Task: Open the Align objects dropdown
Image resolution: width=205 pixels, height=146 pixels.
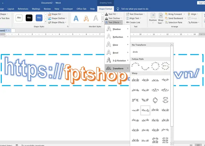Action: [x=193, y=14]
